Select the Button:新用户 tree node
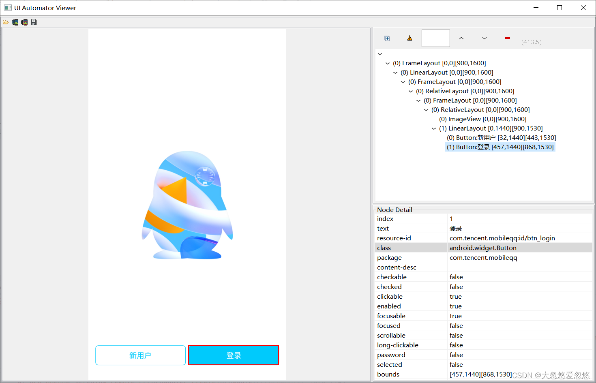This screenshot has width=596, height=383. [501, 138]
